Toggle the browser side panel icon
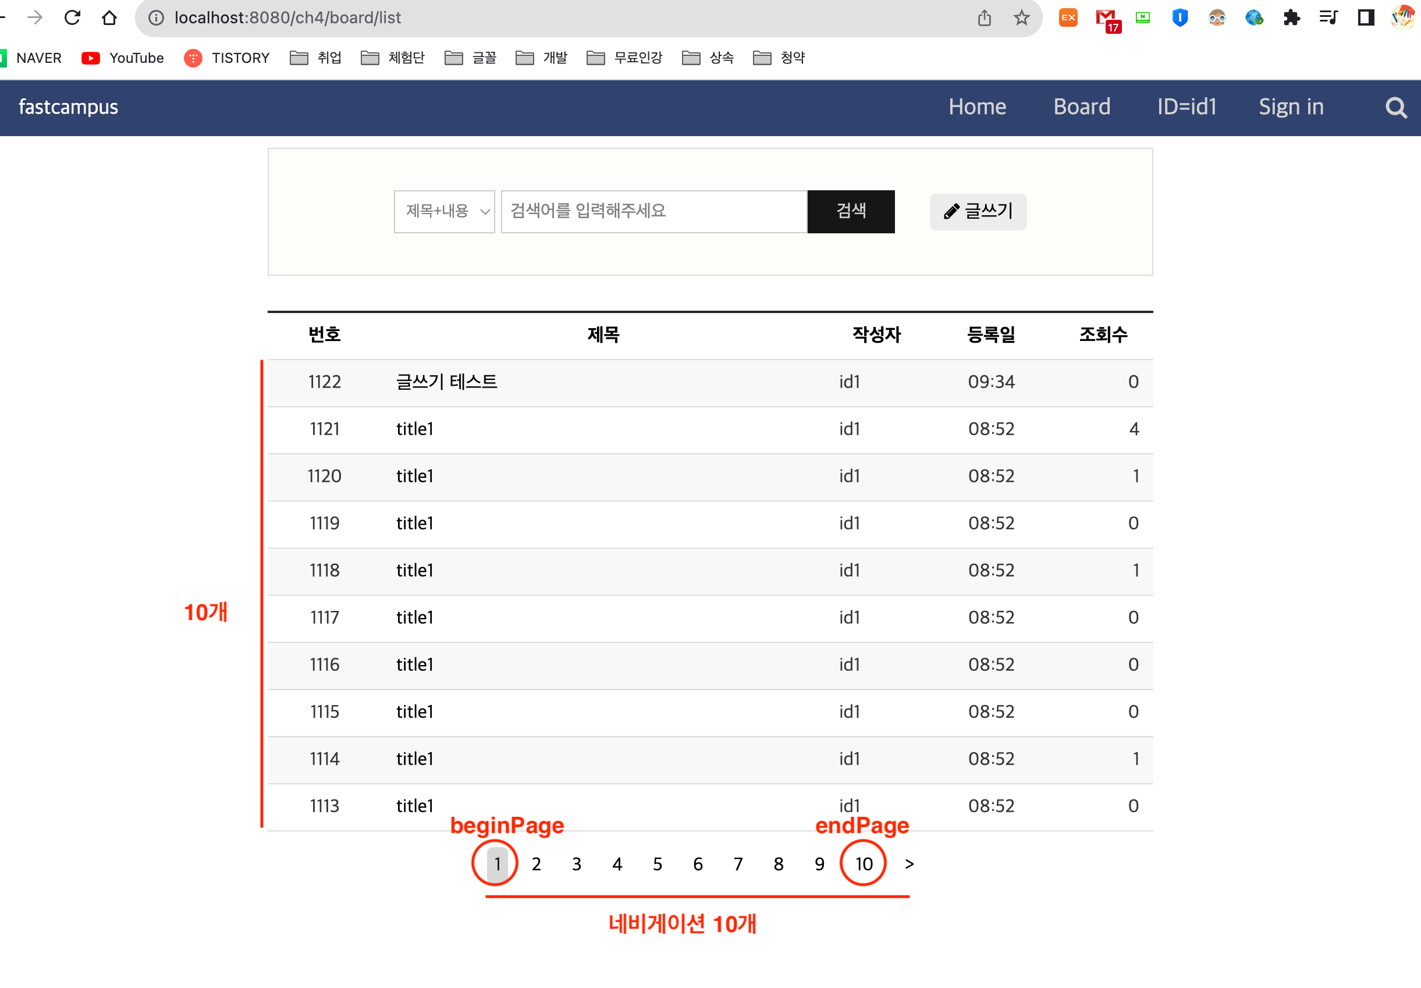The image size is (1421, 988). (x=1365, y=17)
